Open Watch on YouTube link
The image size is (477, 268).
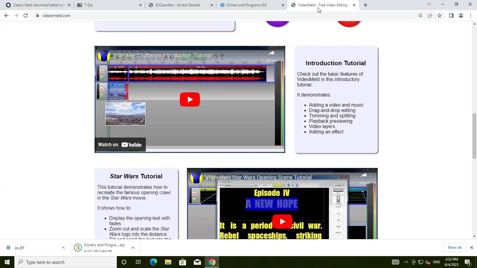click(120, 145)
